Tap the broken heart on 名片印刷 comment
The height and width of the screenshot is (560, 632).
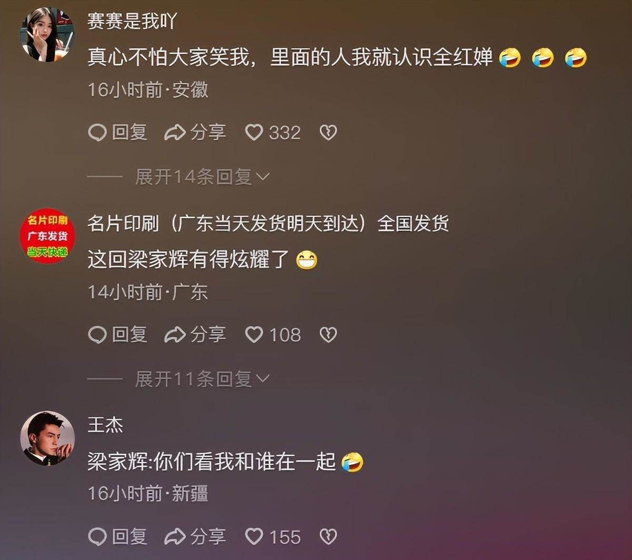point(328,334)
